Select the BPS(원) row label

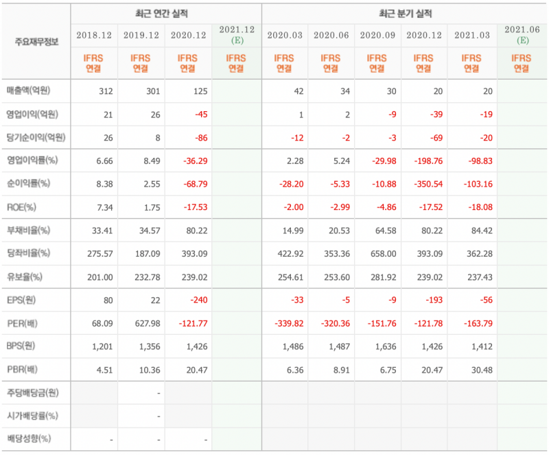tap(21, 346)
